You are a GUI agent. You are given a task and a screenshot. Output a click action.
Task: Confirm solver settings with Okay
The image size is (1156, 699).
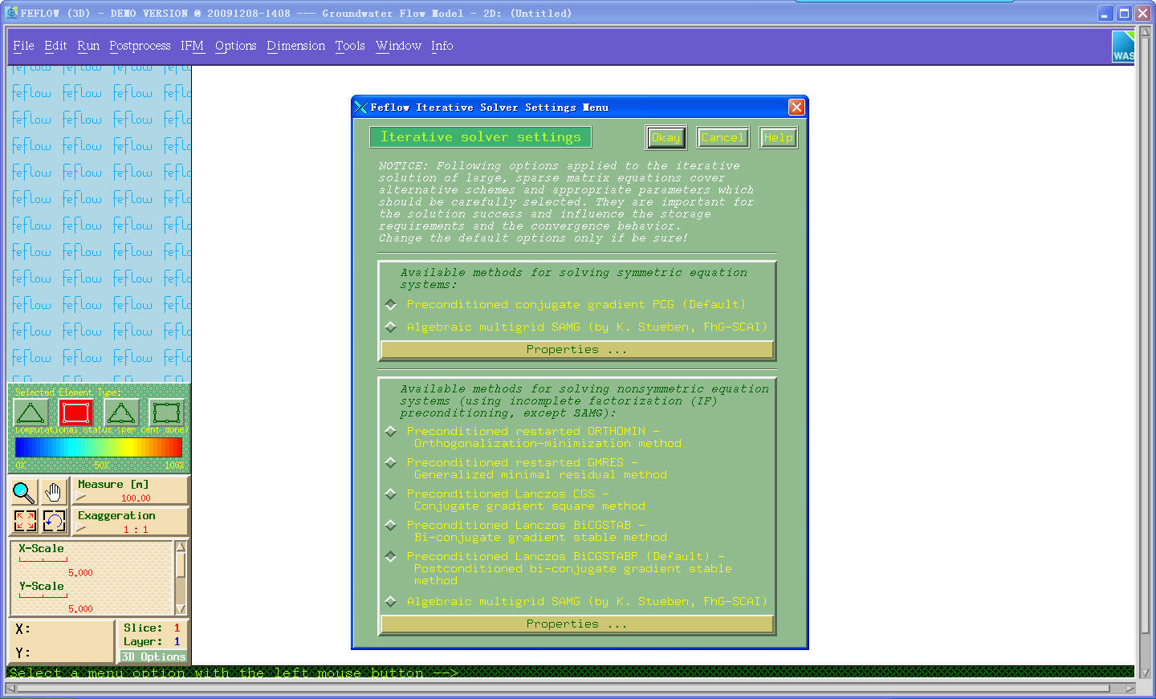click(x=666, y=138)
